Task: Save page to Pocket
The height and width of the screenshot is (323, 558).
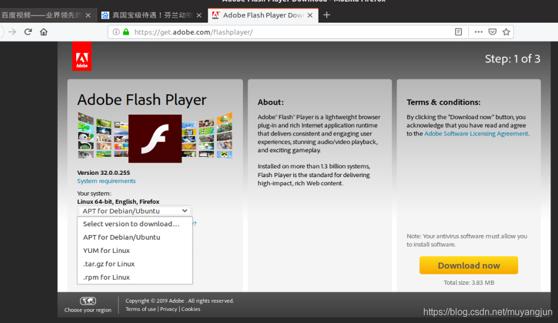Action: pyautogui.click(x=493, y=32)
